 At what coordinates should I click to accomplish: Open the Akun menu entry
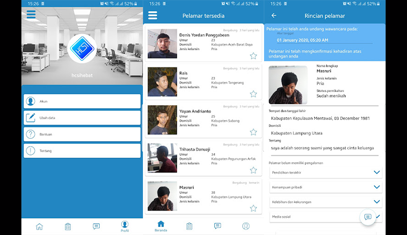pos(82,102)
